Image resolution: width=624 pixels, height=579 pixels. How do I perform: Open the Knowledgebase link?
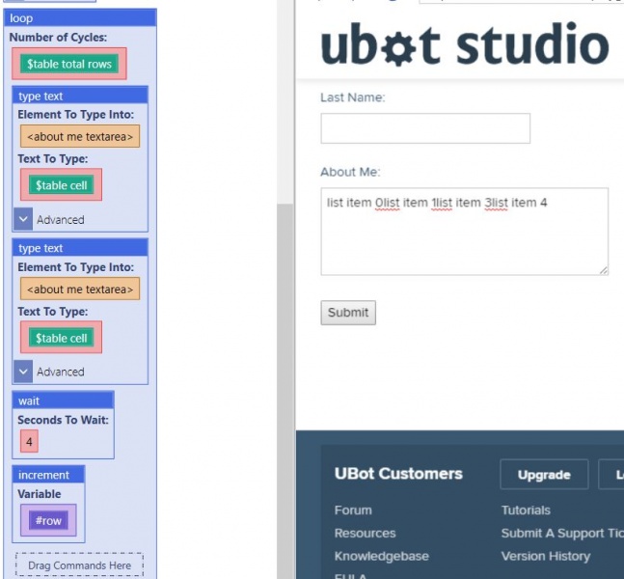[382, 556]
